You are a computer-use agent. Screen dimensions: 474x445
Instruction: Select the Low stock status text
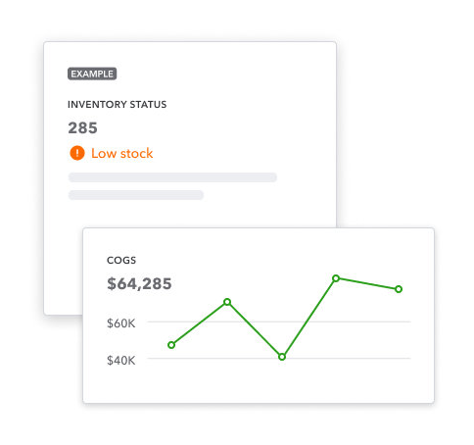(x=121, y=153)
